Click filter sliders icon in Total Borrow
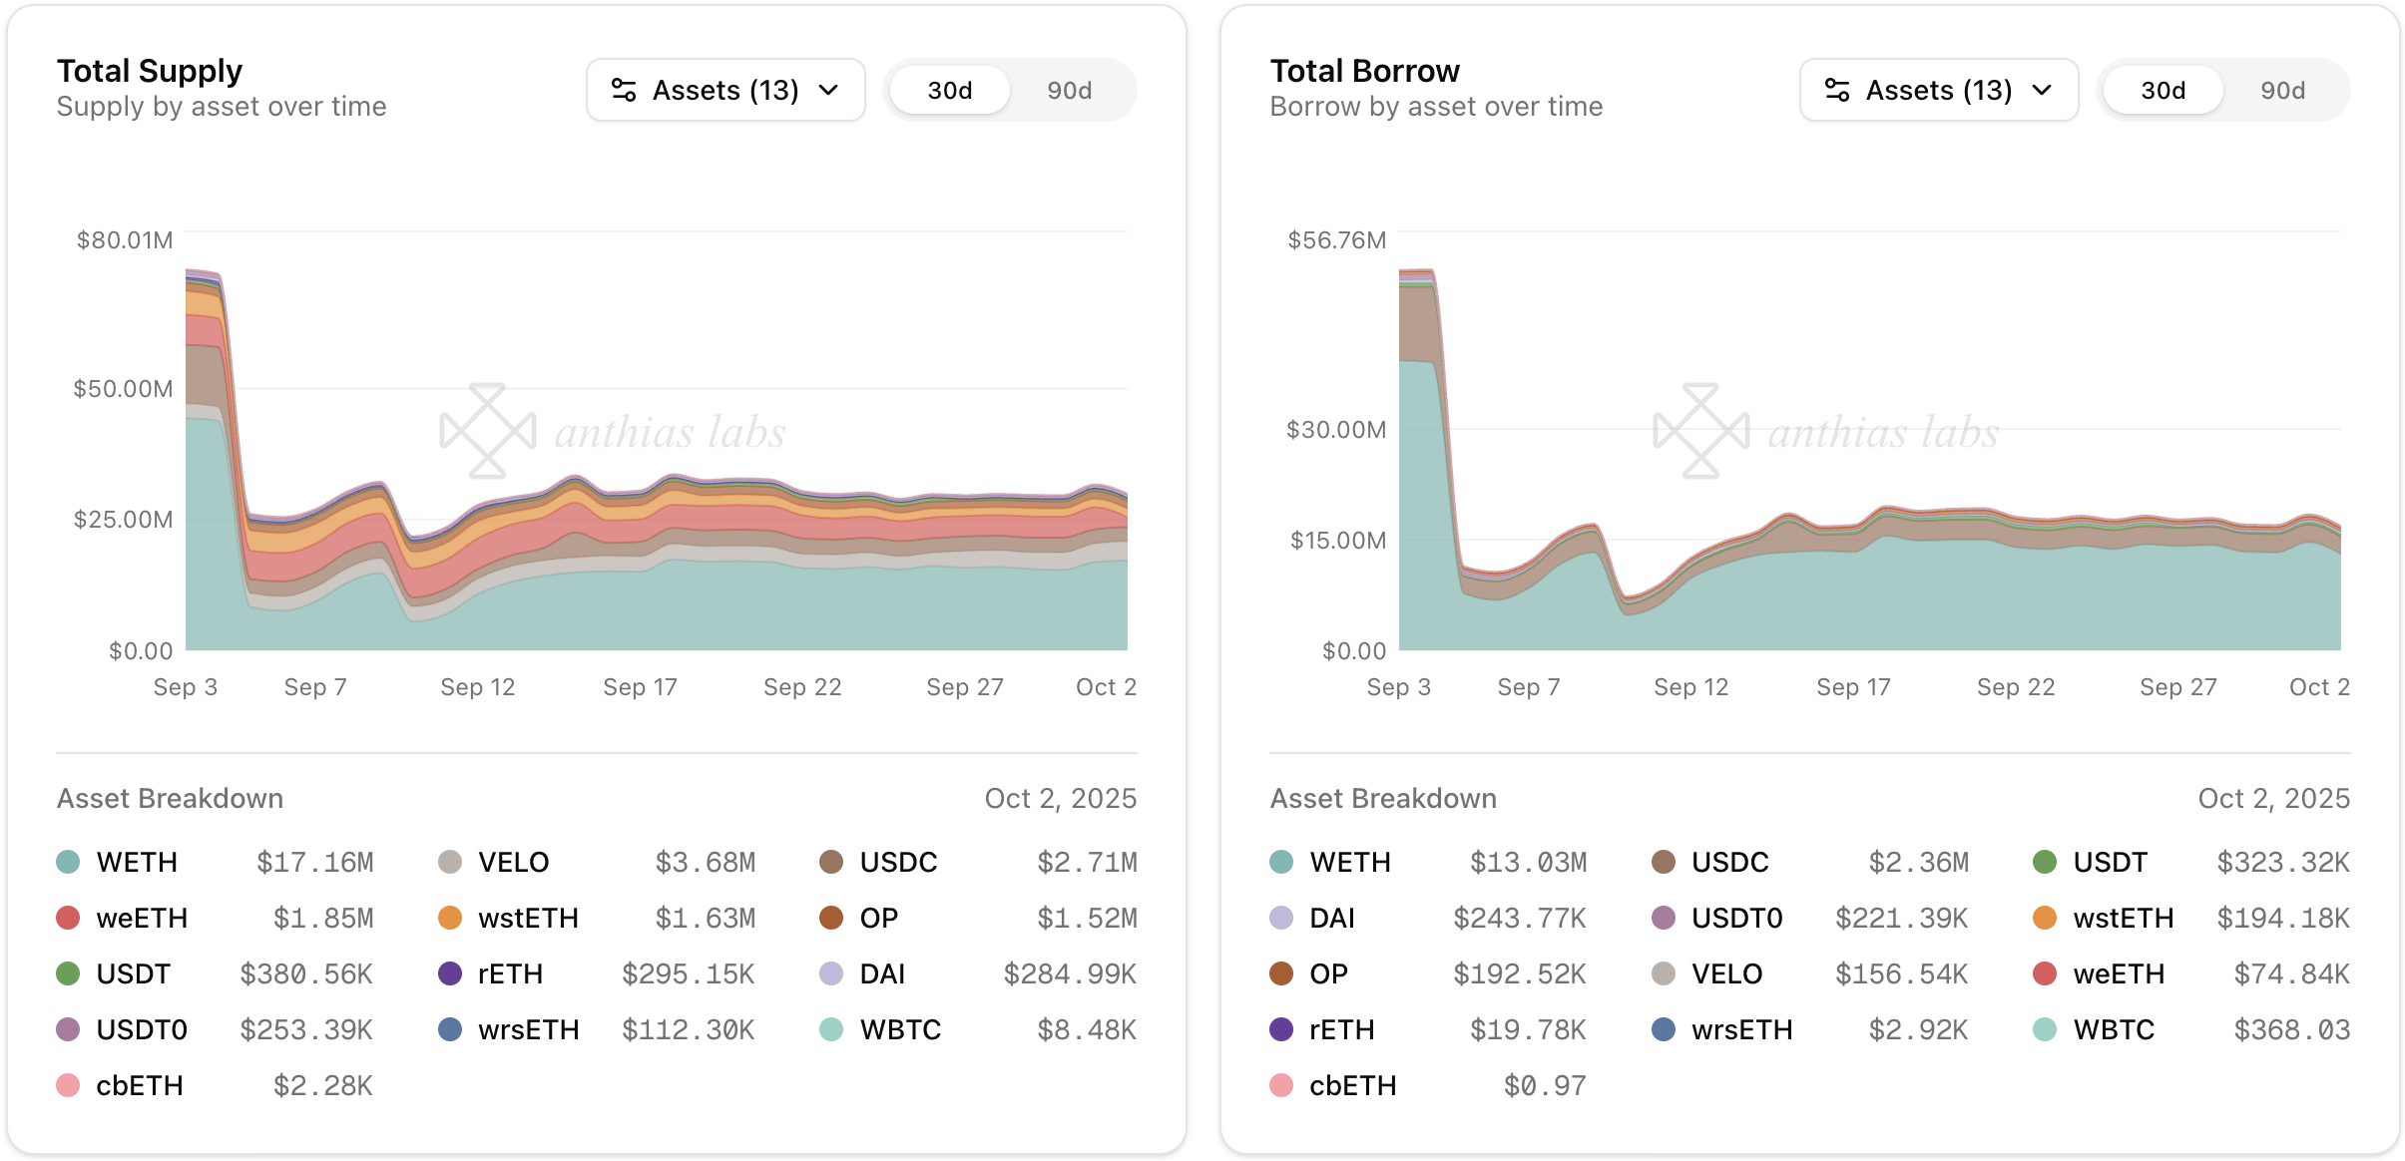 click(1837, 90)
